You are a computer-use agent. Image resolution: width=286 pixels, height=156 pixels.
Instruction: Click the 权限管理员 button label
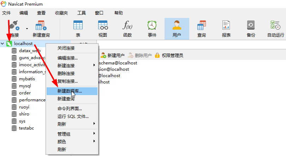(x=172, y=55)
